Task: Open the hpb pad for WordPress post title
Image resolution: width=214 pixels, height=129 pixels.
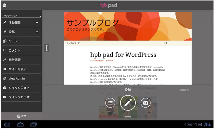Action: click(123, 55)
